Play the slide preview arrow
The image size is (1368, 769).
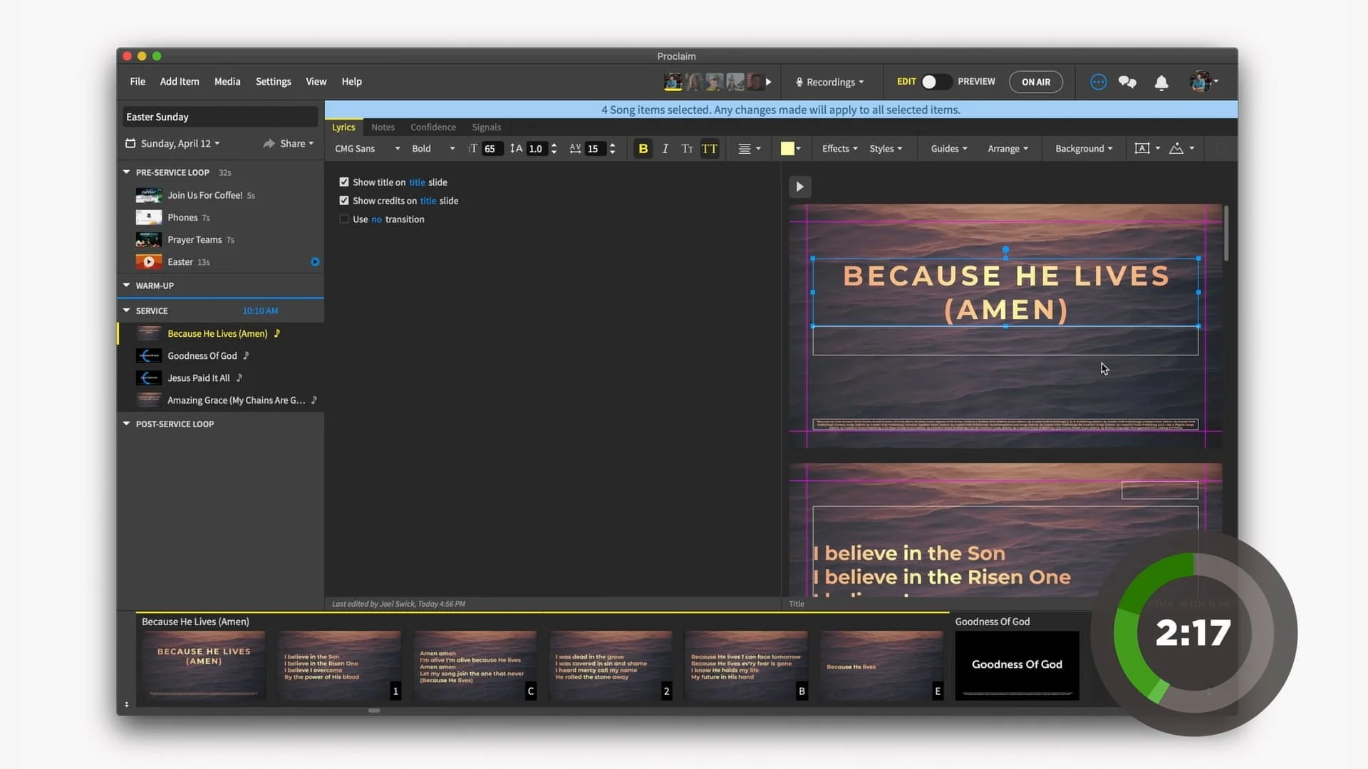[x=799, y=187]
